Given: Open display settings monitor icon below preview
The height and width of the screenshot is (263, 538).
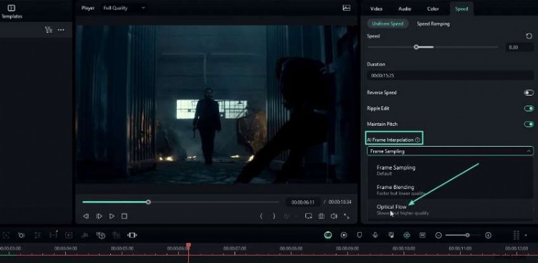Looking at the screenshot, I should click(309, 217).
